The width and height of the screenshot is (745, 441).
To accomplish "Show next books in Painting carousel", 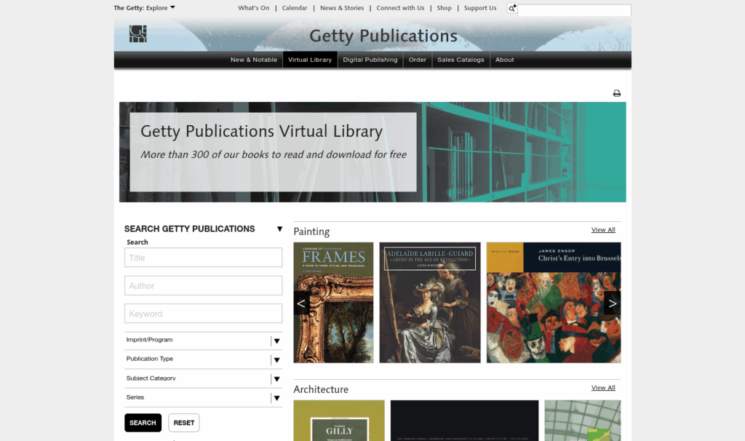I will [x=612, y=303].
